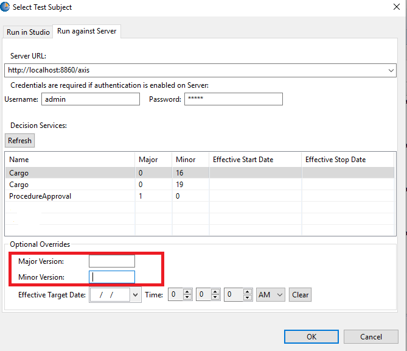The height and width of the screenshot is (351, 407).
Task: Click the Effective Start Date column header
Action: point(255,160)
